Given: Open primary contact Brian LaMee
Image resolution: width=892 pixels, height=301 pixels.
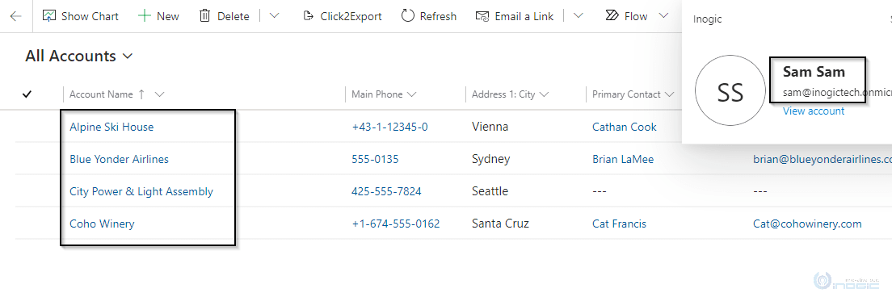Looking at the screenshot, I should point(623,160).
